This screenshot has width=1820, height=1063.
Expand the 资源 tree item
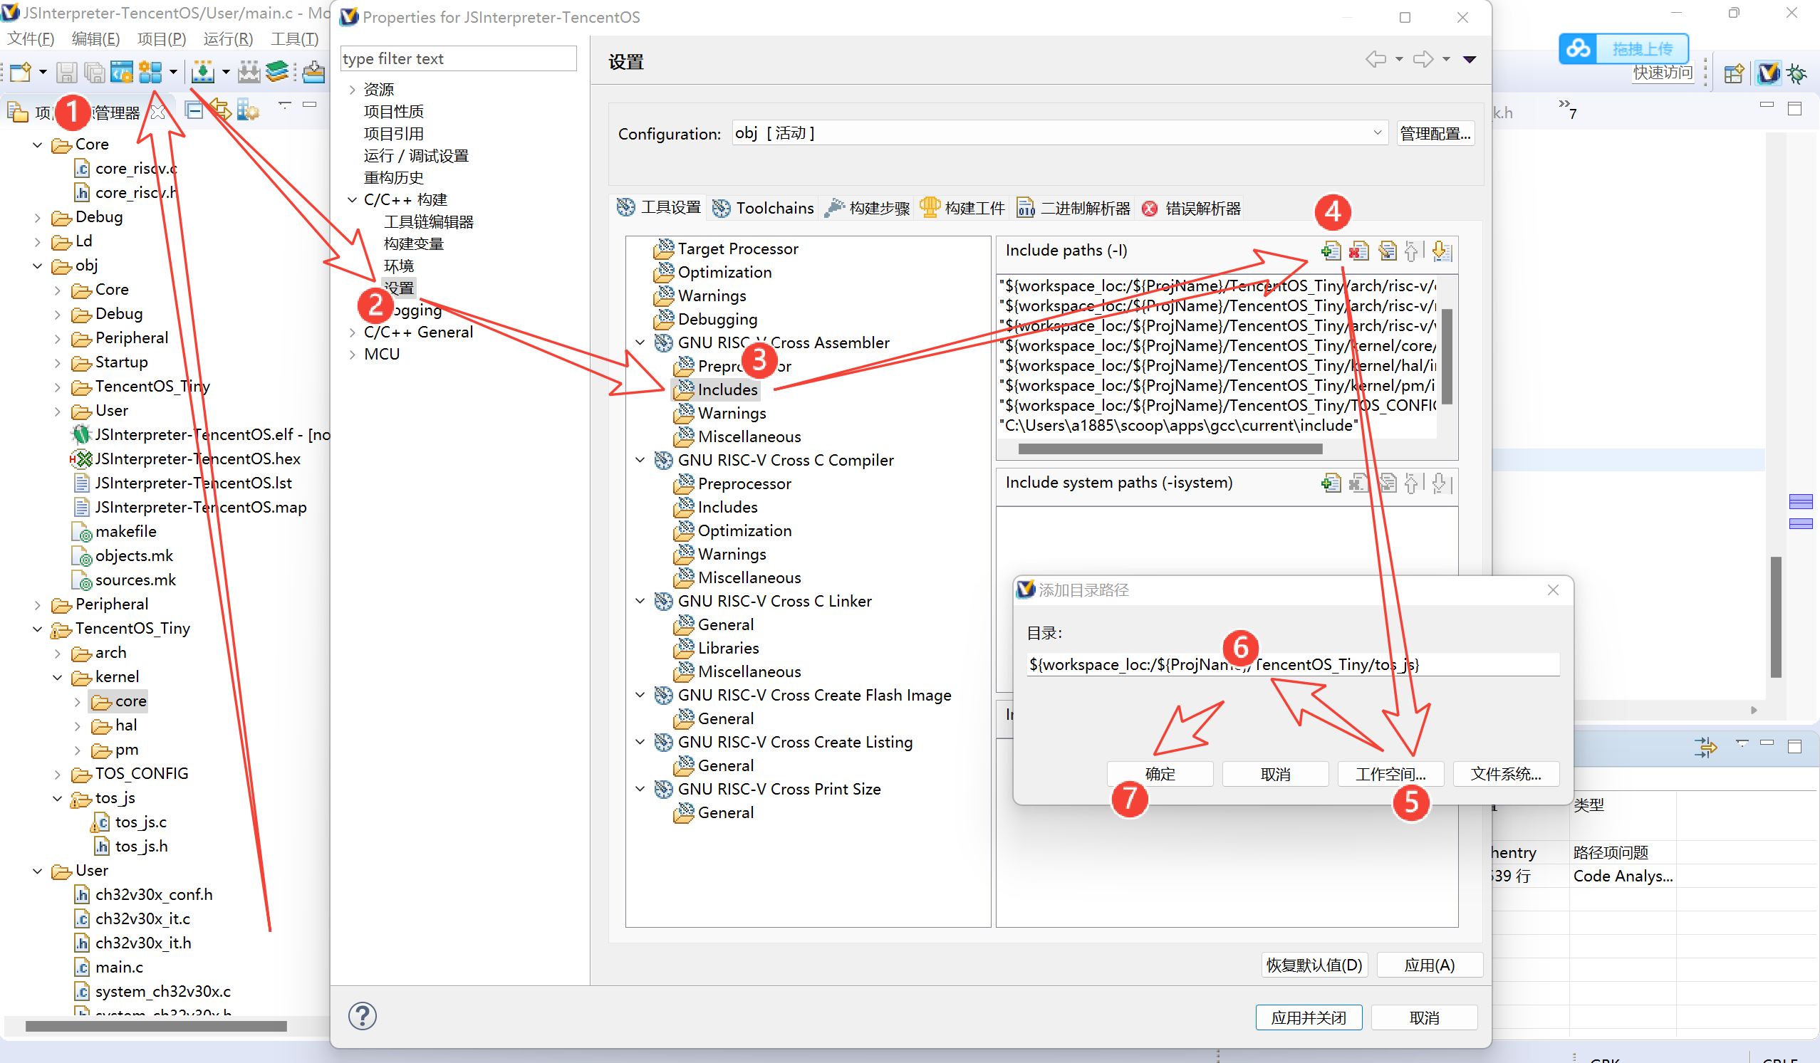coord(353,89)
